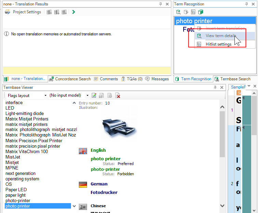Image resolution: width=258 pixels, height=213 pixels.
Task: Click the hitlist settings icon in Term Recognition toolbar
Action: (x=193, y=12)
